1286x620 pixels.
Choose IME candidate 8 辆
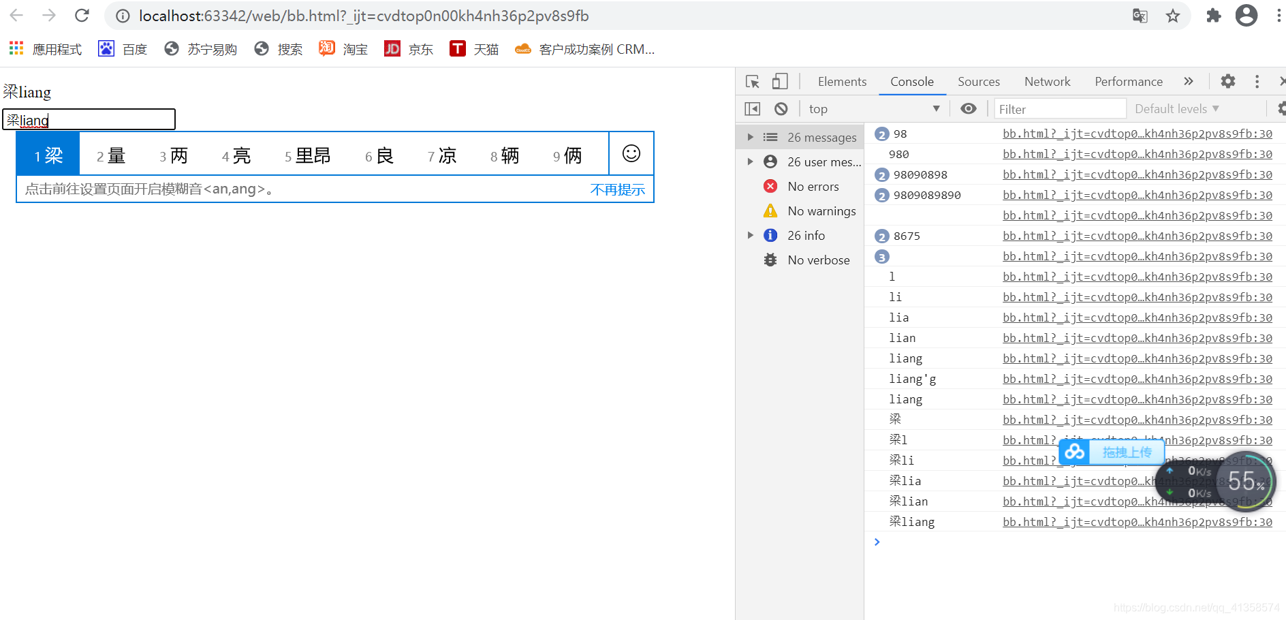tap(504, 155)
